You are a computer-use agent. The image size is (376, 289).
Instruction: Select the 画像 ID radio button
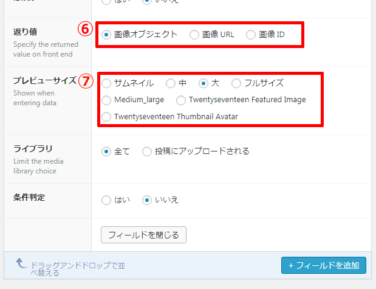point(251,35)
